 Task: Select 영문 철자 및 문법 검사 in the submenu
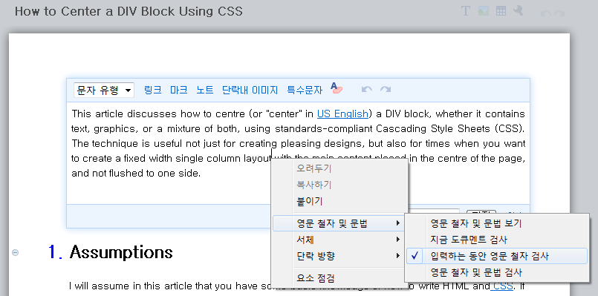coord(497,272)
